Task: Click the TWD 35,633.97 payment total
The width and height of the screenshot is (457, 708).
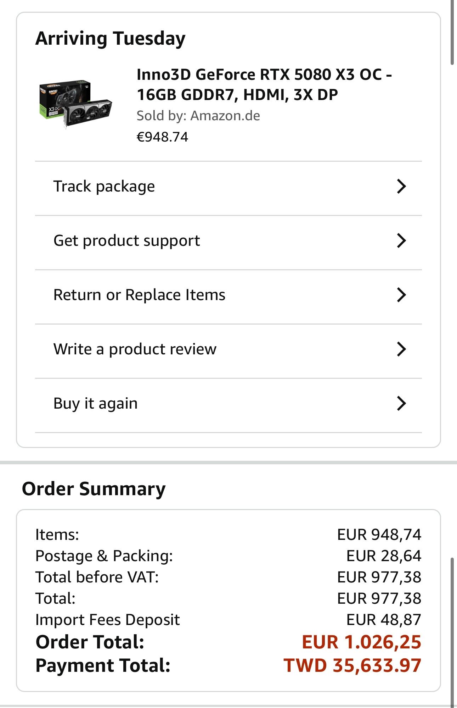Action: pyautogui.click(x=352, y=665)
